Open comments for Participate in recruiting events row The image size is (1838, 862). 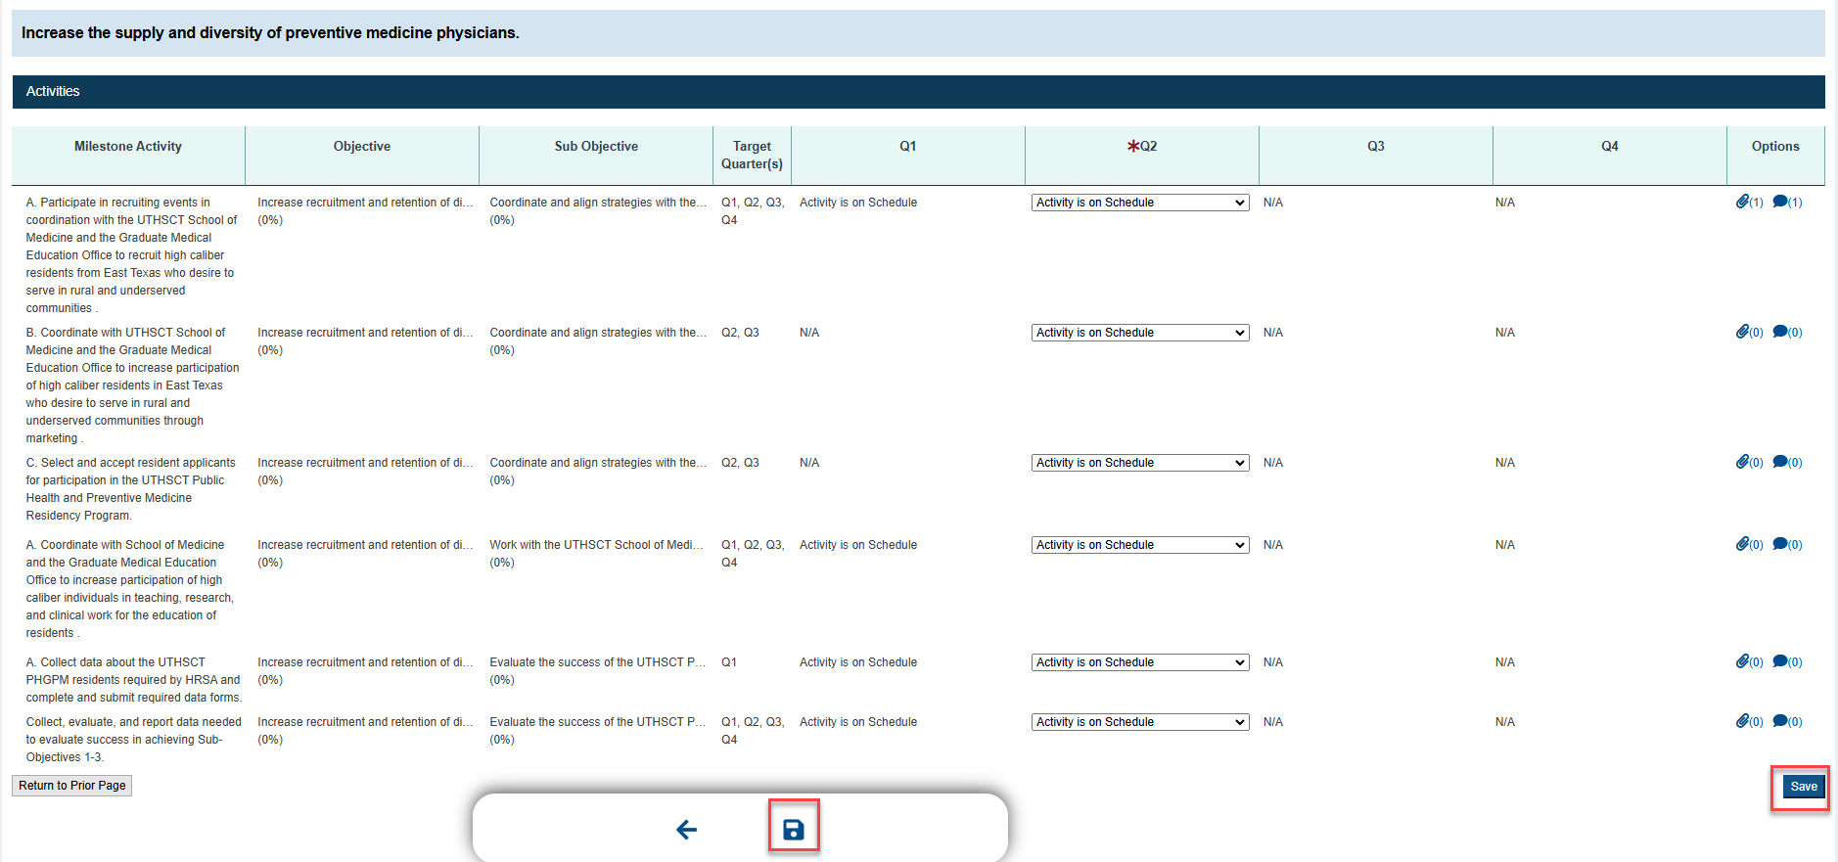click(x=1787, y=202)
